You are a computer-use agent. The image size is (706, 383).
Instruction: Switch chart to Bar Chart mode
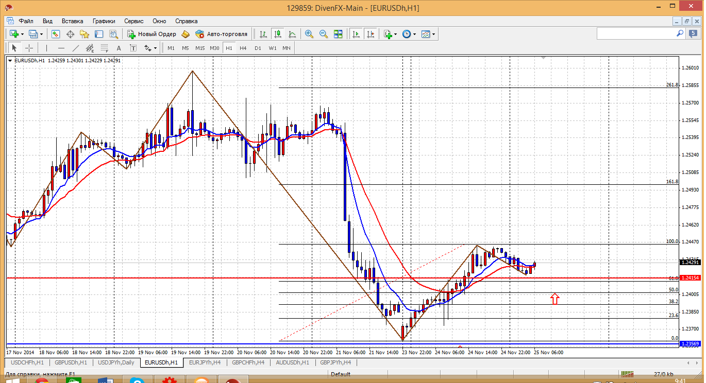(263, 34)
